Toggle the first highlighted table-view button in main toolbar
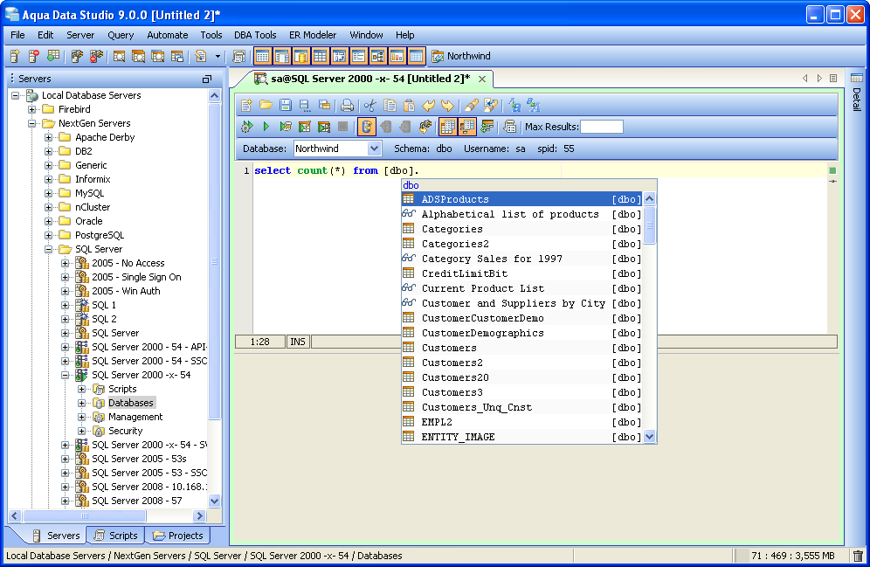The height and width of the screenshot is (567, 870). [x=262, y=56]
